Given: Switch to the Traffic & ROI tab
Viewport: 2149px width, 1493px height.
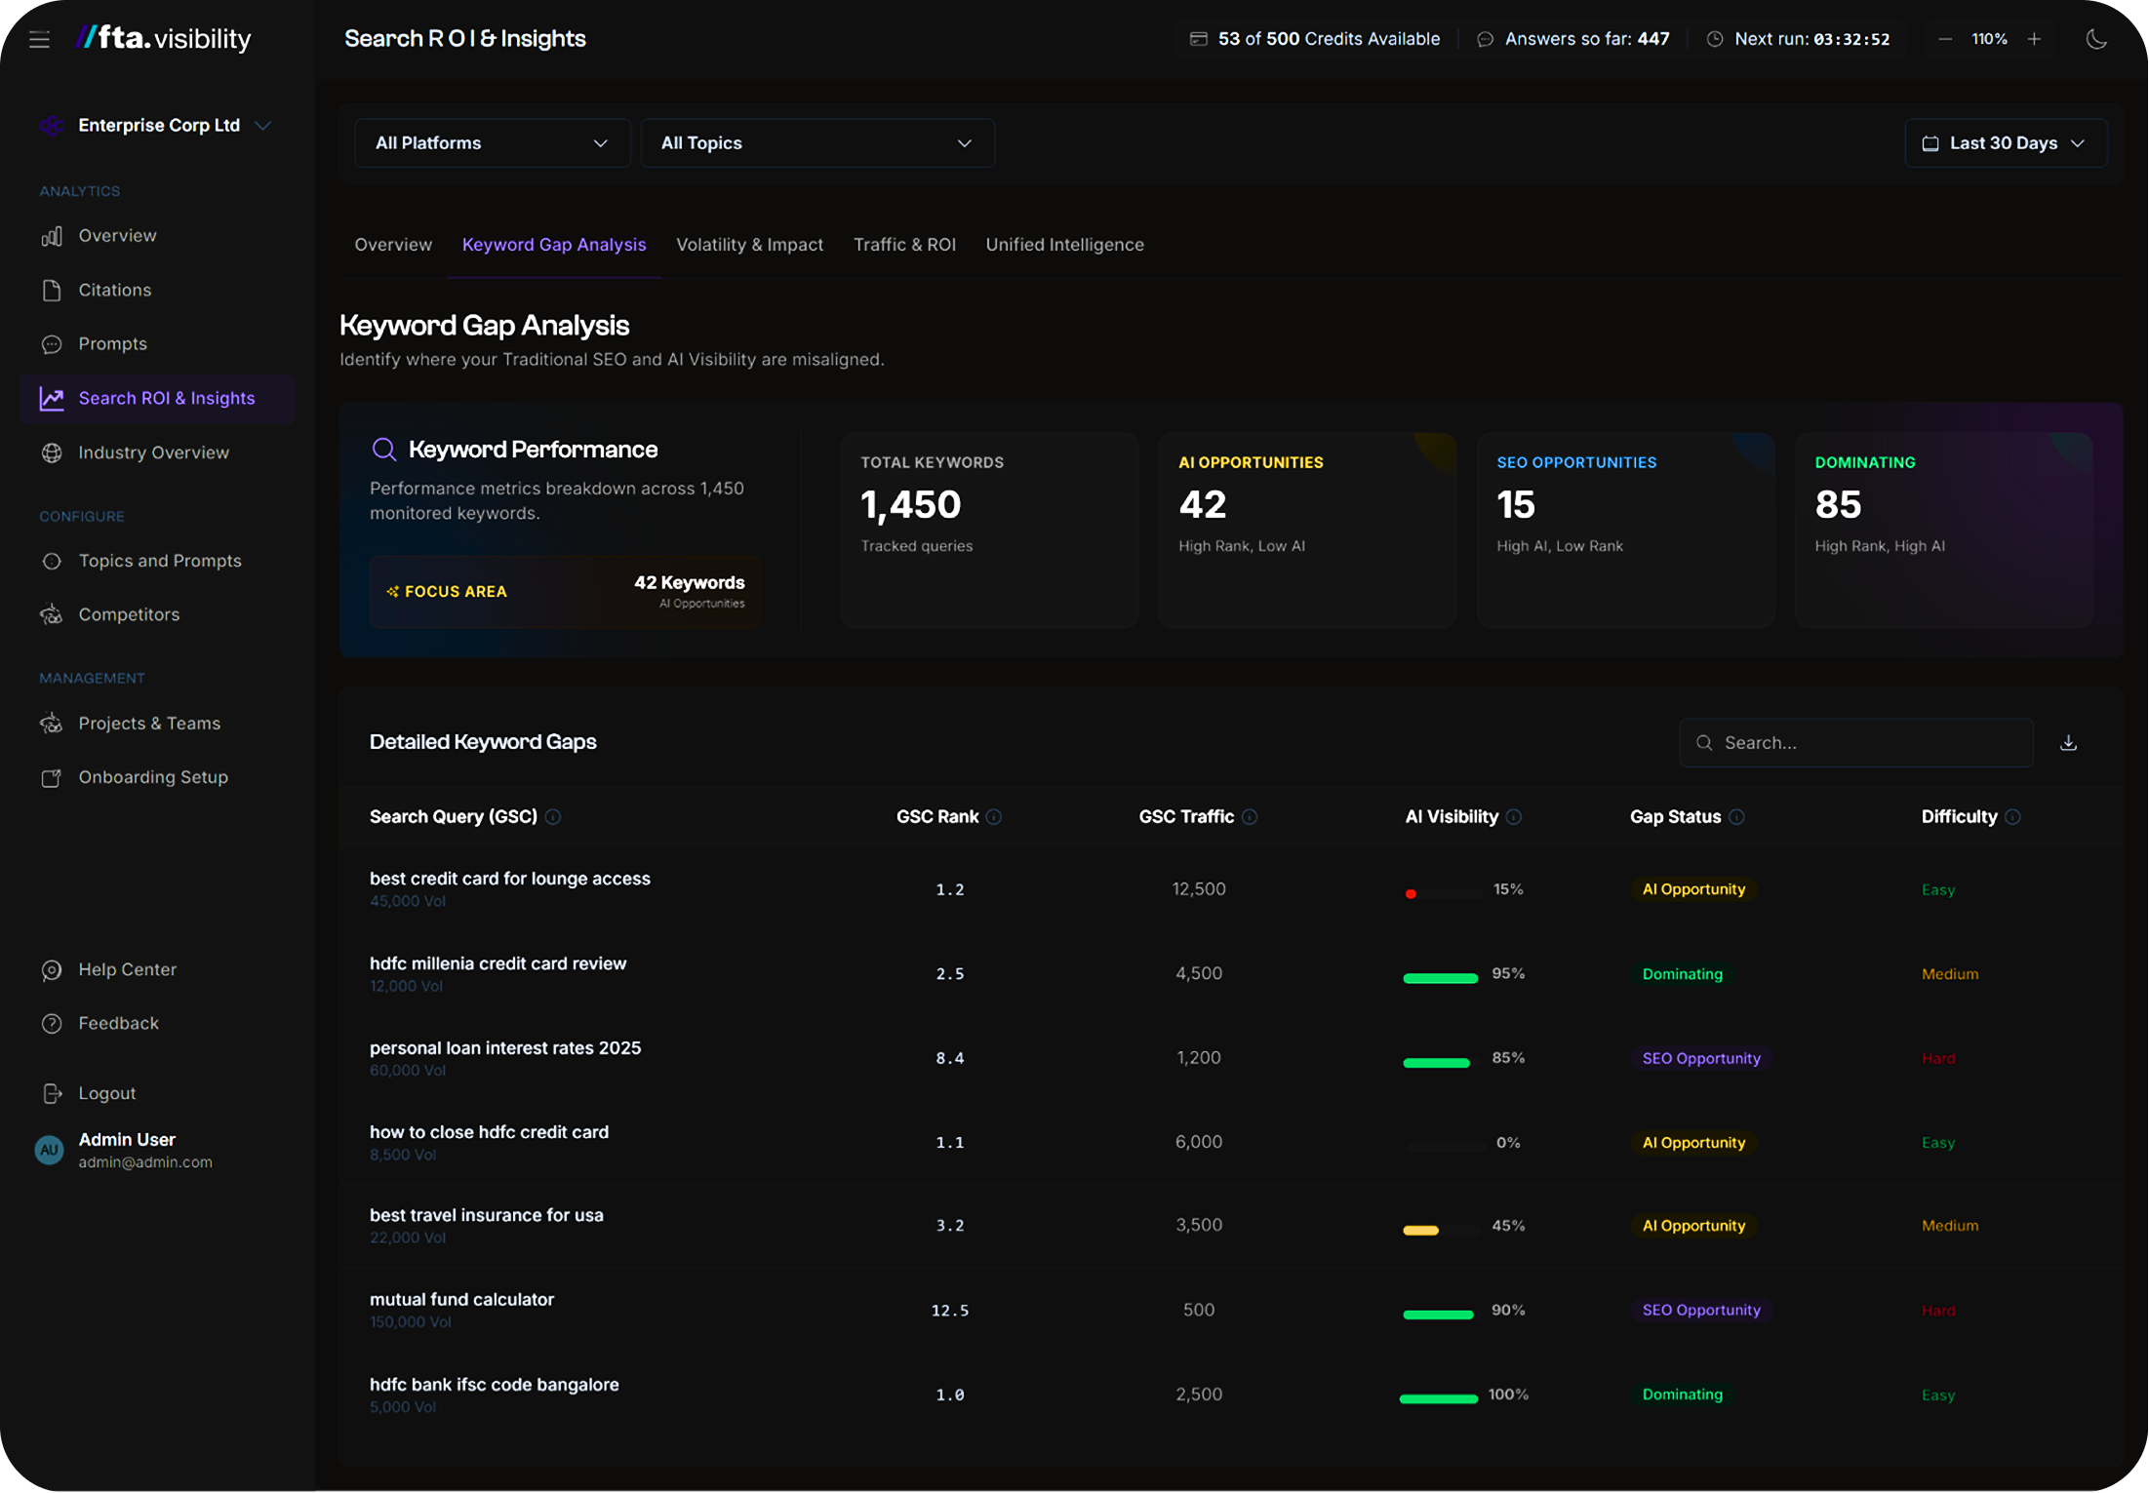Looking at the screenshot, I should coord(904,245).
